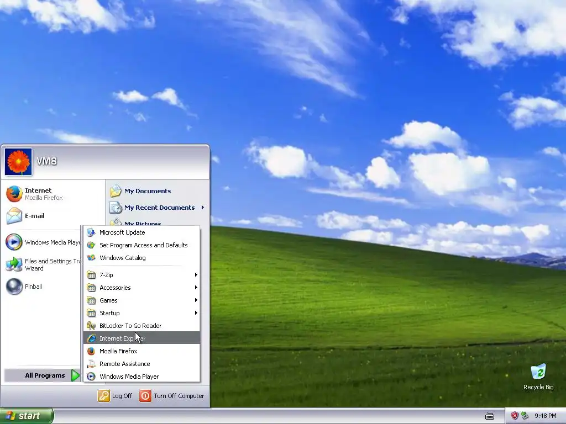Image resolution: width=566 pixels, height=424 pixels.
Task: Click the All Programs button label
Action: (45, 375)
